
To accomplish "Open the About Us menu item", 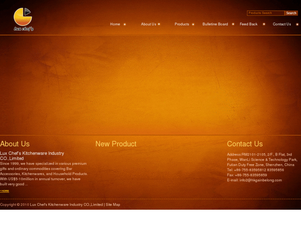I will point(149,24).
